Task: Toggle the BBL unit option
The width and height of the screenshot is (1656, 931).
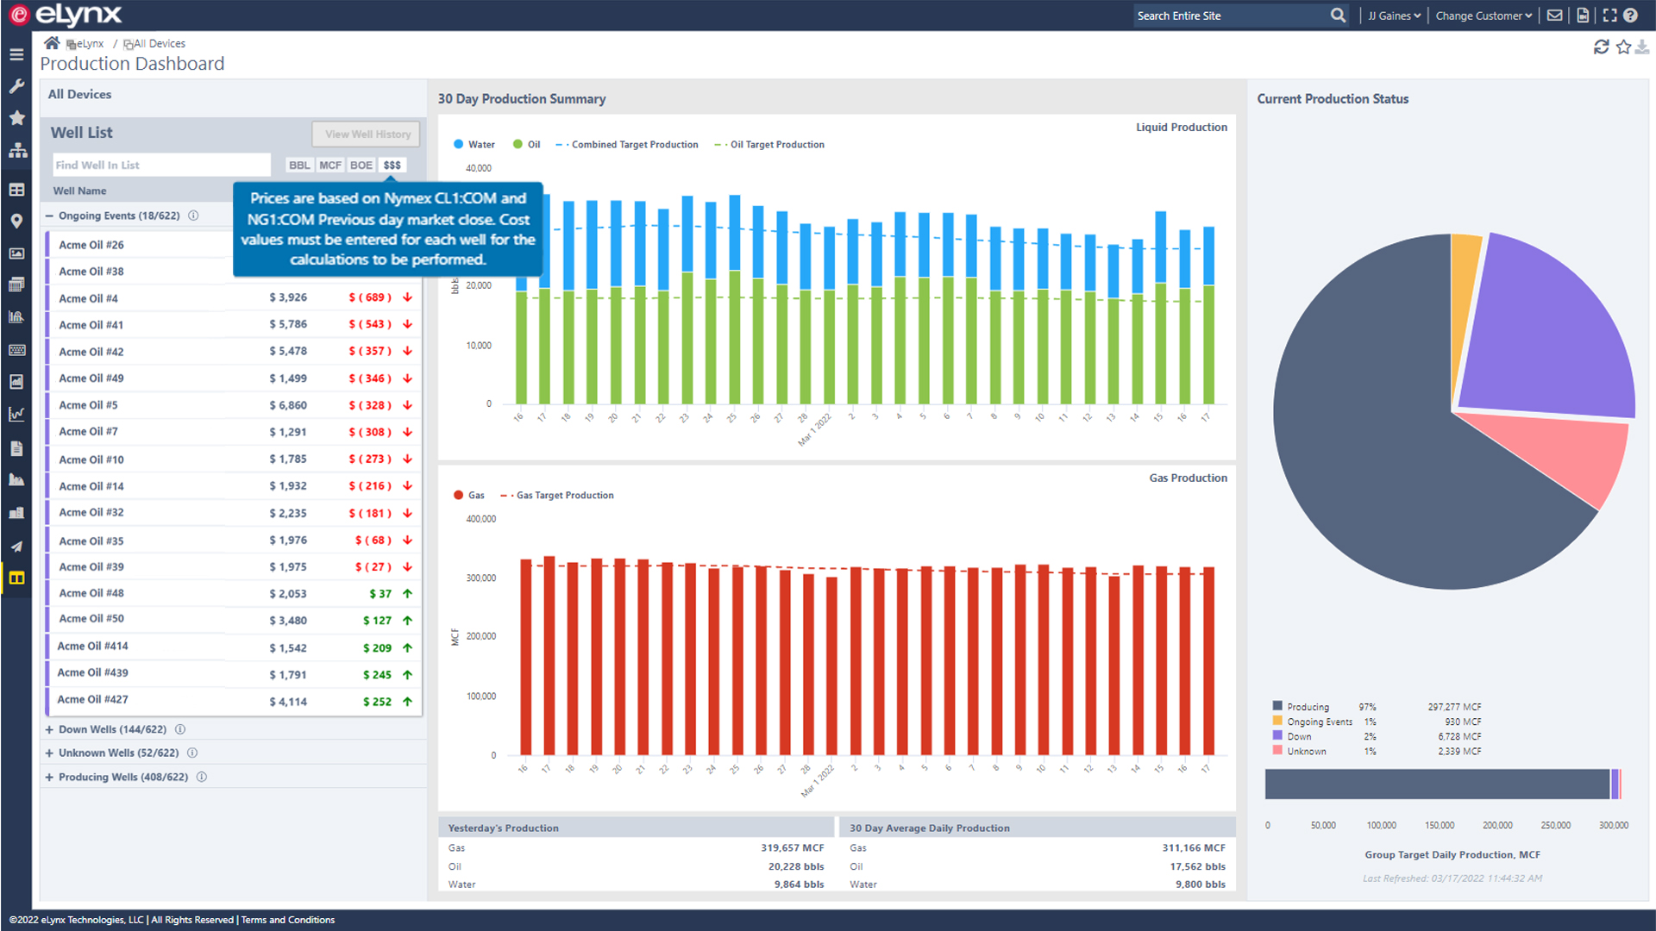Action: [x=298, y=165]
